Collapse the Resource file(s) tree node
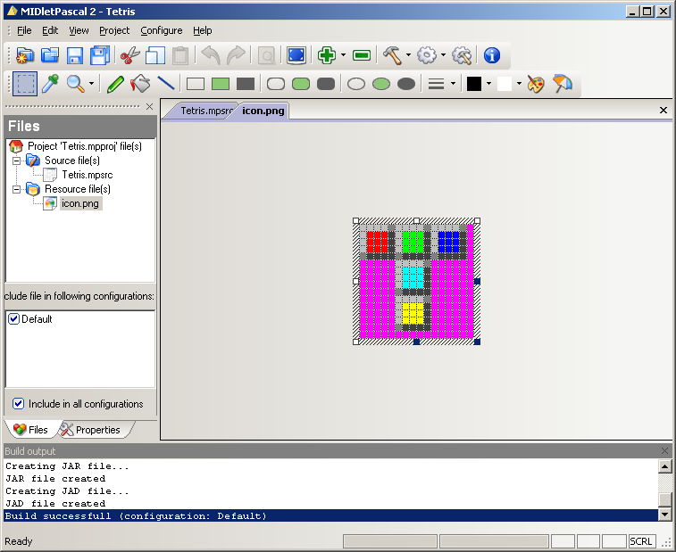The width and height of the screenshot is (676, 552). 17,189
